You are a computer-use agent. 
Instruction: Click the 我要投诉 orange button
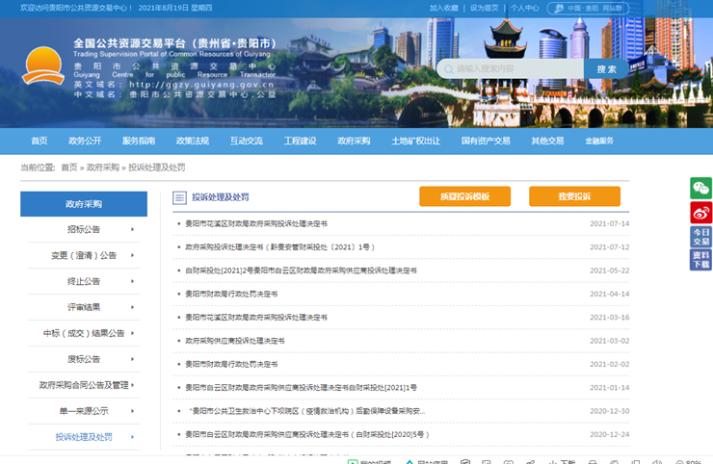tap(575, 196)
